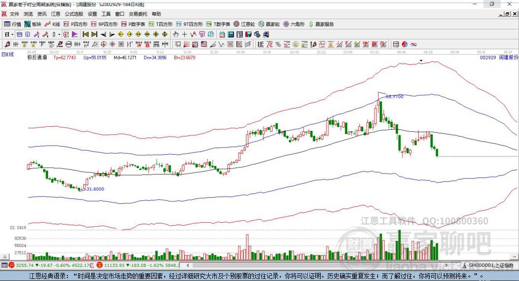Launch the 赢家轮 tool

269,24
